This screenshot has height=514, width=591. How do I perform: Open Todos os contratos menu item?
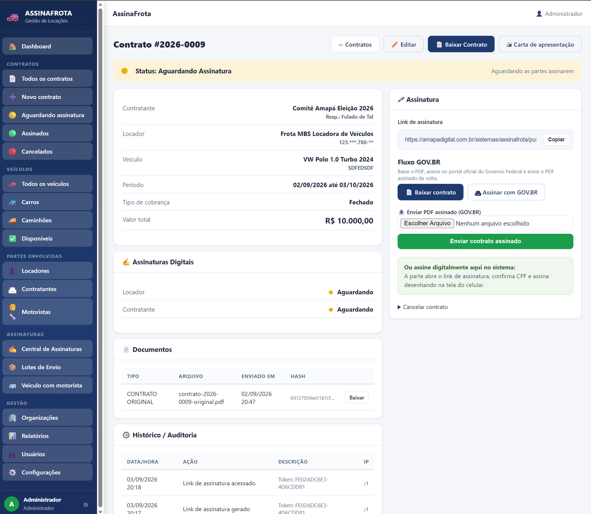coord(47,79)
